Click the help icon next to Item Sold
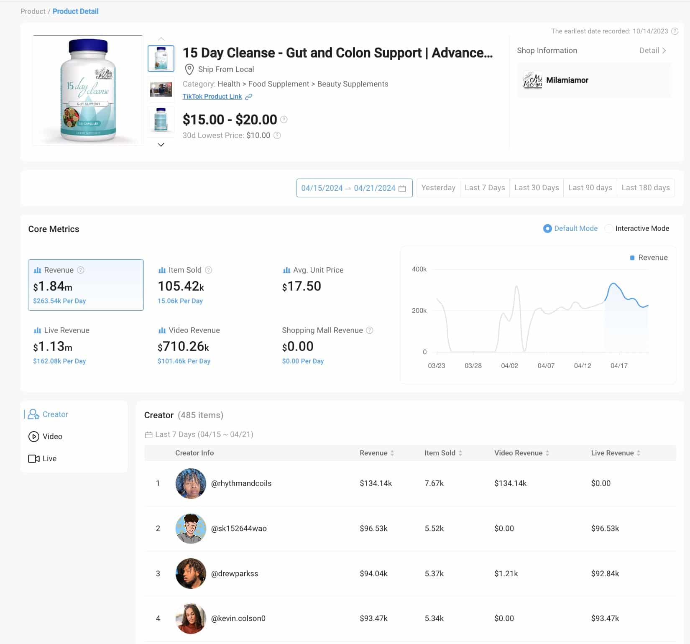 click(209, 270)
